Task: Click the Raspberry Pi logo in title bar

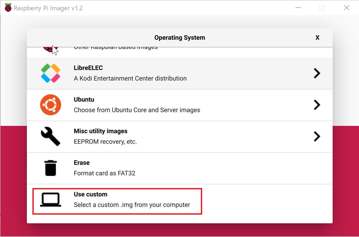Action: 8,8
